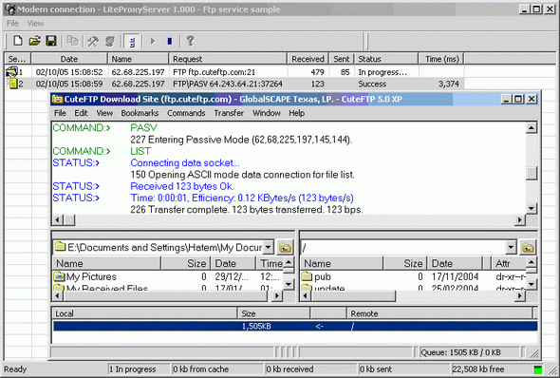Click the remote pane up-folder icon
This screenshot has height=378, width=560.
coord(528,247)
